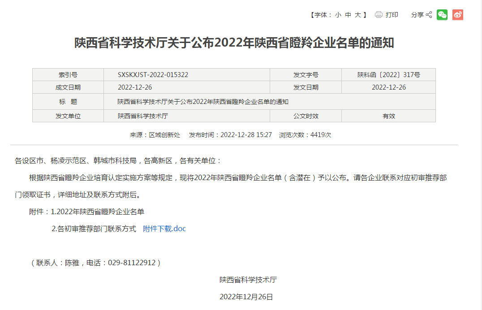Screen dimensions: 482x310
Task: Click the contact phone number 029-81122912
Action: pyautogui.click(x=132, y=263)
